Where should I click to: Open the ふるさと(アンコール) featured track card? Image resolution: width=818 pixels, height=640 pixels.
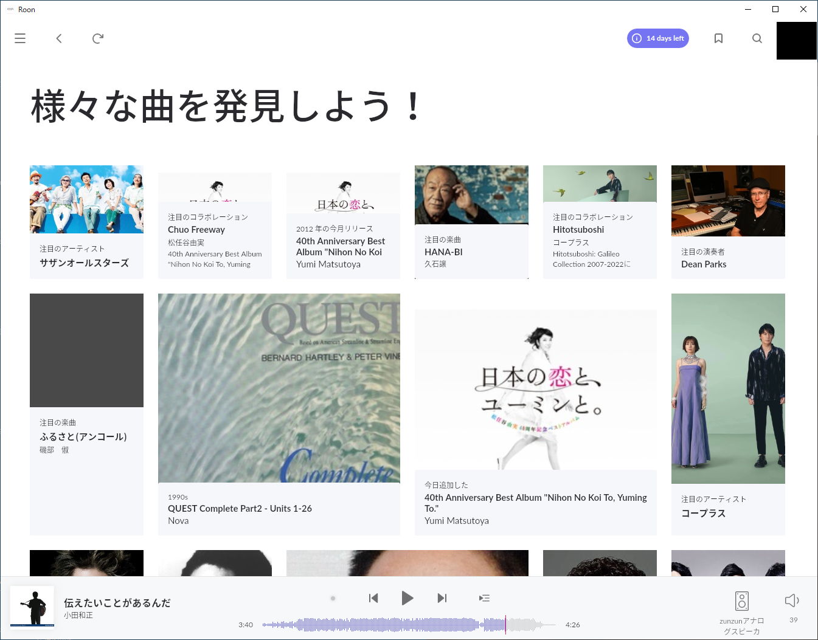coord(86,415)
